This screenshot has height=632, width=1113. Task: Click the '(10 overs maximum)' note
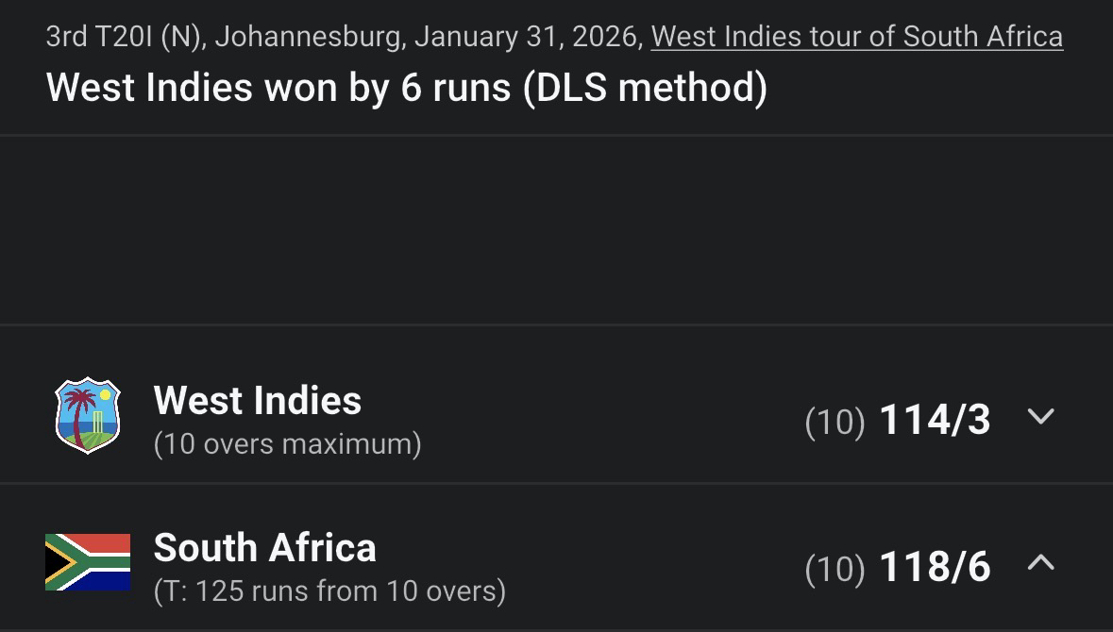coord(287,443)
